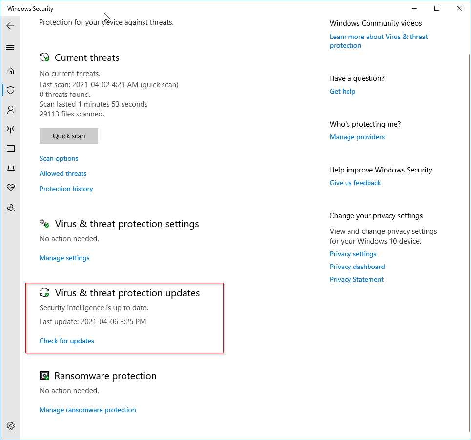Open Family options sidebar icon
This screenshot has width=471, height=440.
point(10,208)
